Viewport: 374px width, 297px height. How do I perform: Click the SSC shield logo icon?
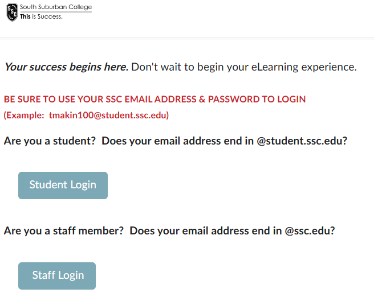click(12, 12)
